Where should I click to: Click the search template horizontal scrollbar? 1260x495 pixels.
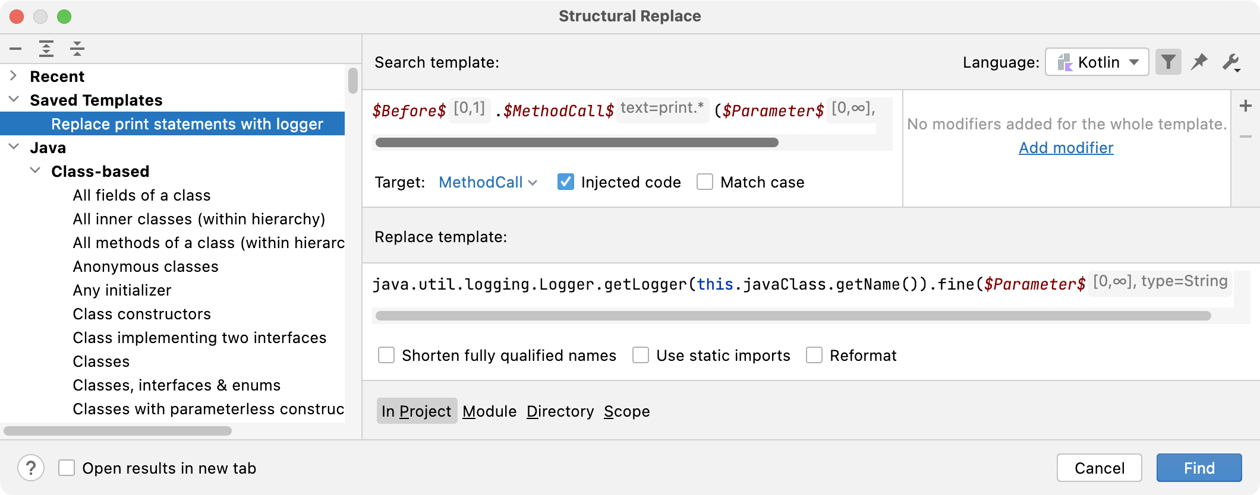click(577, 142)
